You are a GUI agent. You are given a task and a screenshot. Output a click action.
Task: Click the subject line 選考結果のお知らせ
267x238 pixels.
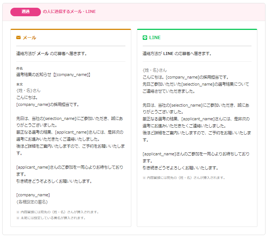(53, 75)
